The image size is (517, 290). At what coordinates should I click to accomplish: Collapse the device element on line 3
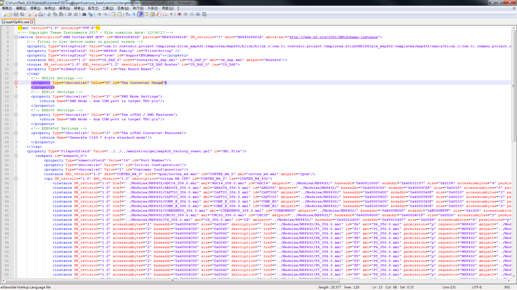coord(16,37)
